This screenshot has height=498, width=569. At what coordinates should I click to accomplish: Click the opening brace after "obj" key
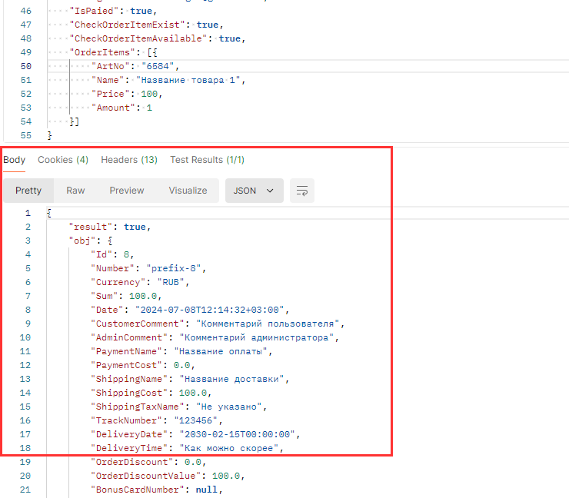pos(109,241)
